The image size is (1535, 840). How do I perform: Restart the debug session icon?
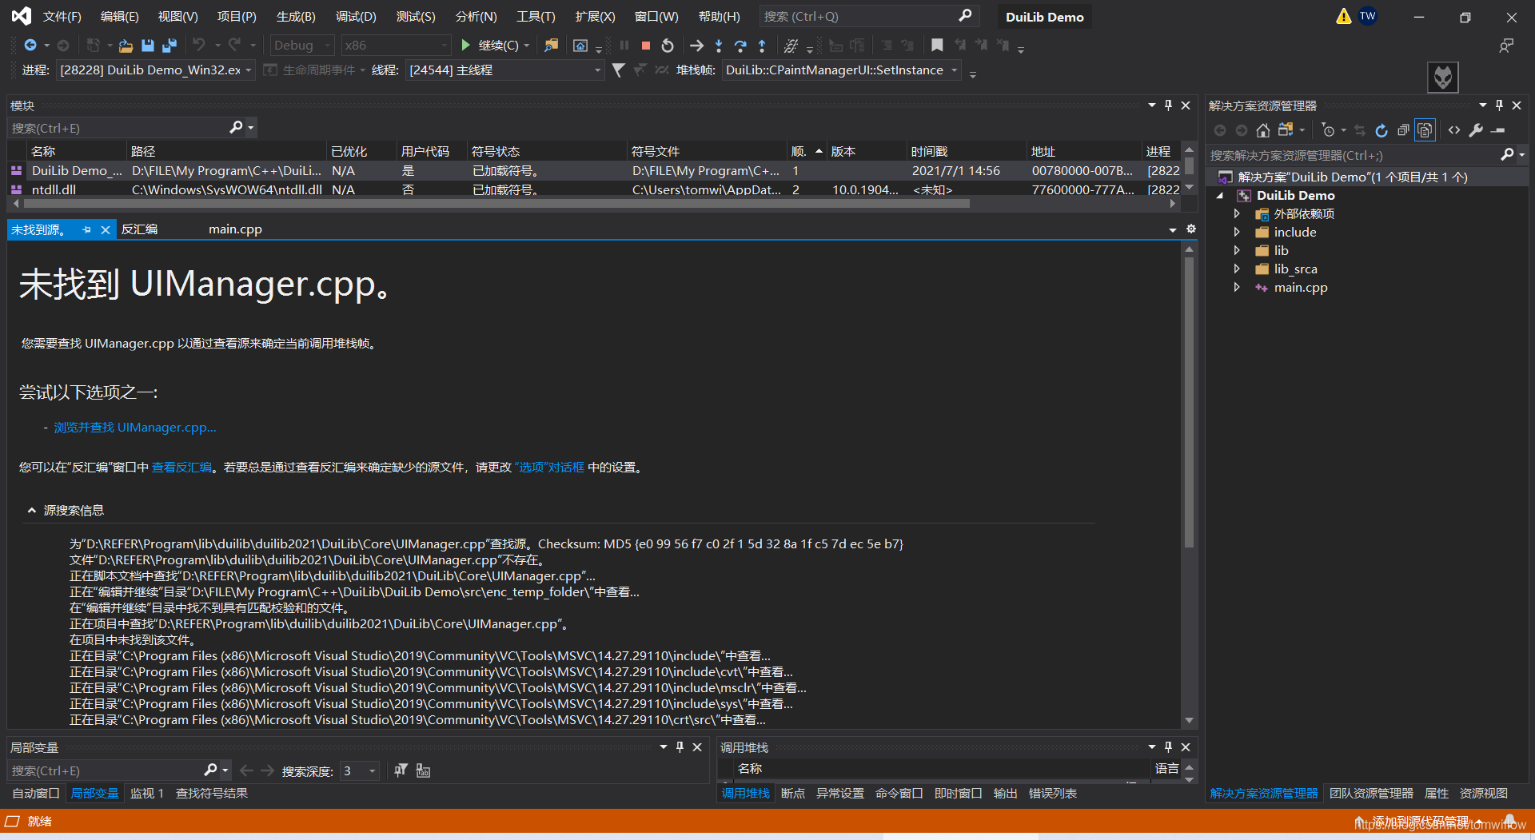pyautogui.click(x=668, y=46)
